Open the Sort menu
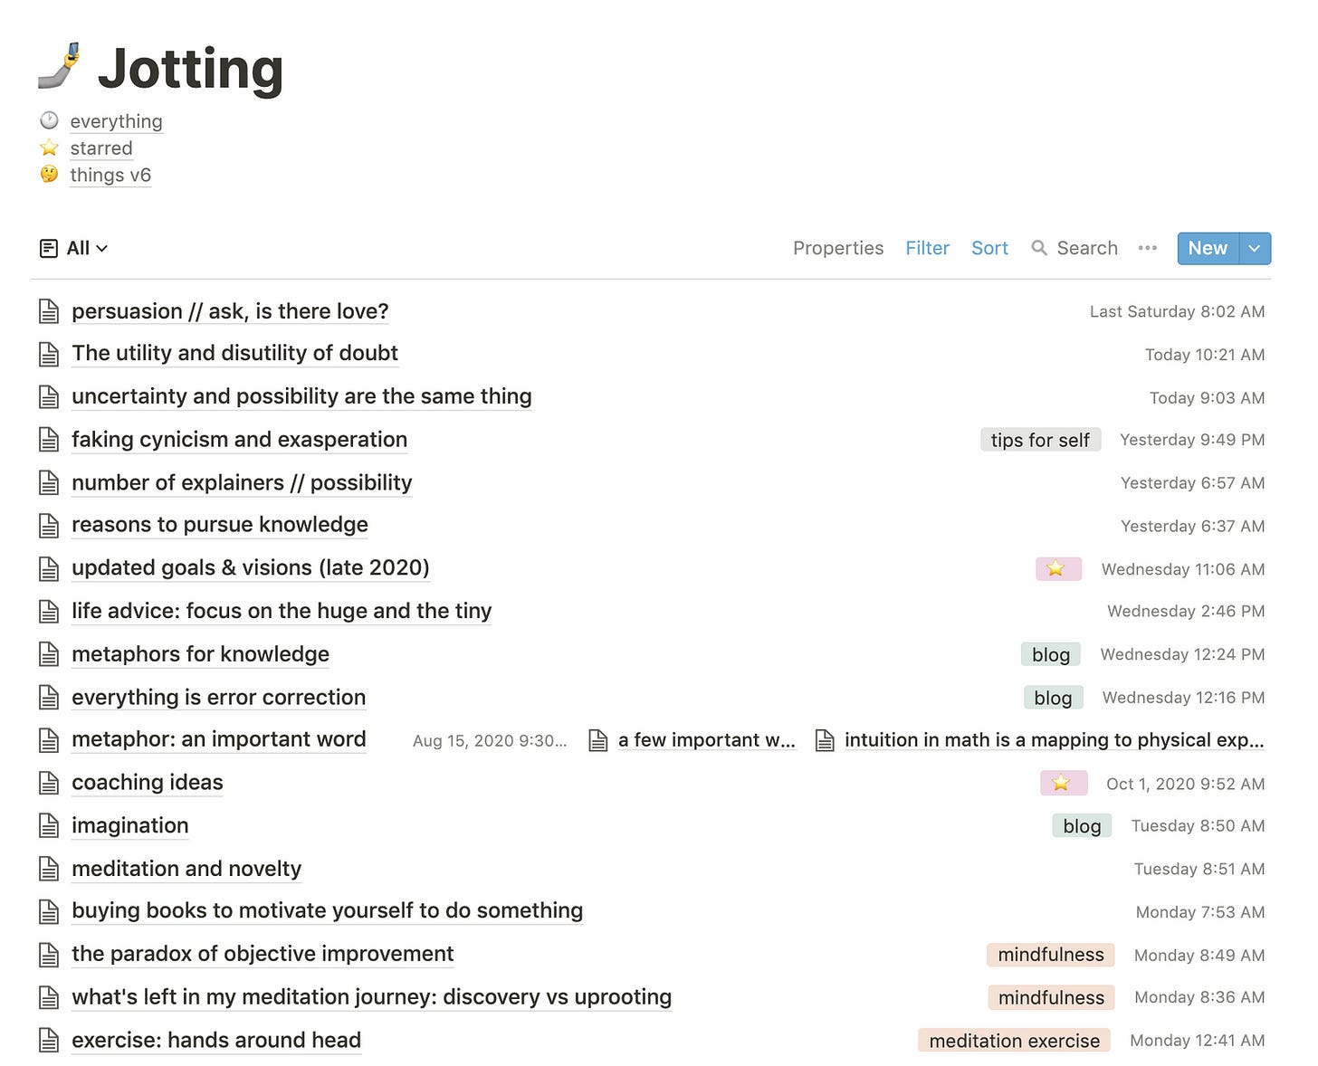Screen dimensions: 1318x1066 [989, 248]
